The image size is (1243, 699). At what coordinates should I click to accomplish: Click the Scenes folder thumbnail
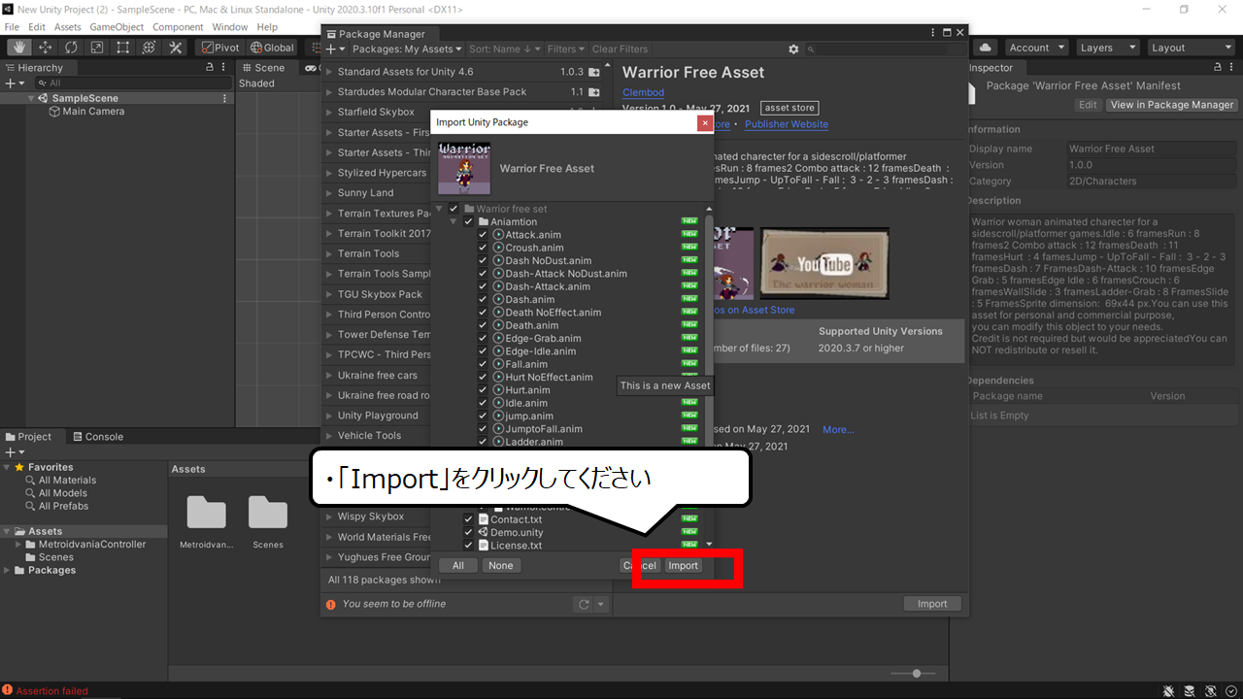click(x=267, y=513)
